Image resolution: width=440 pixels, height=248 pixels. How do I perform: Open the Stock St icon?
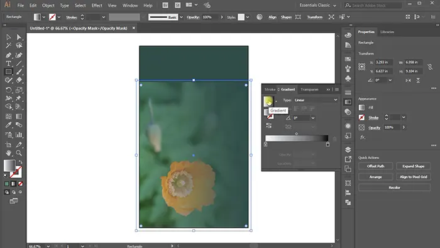pos(178,5)
